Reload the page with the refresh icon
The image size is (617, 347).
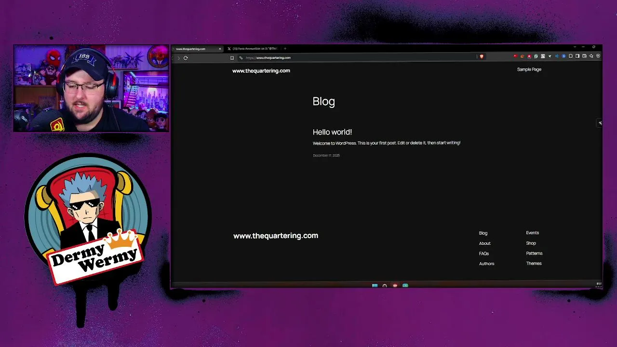186,58
